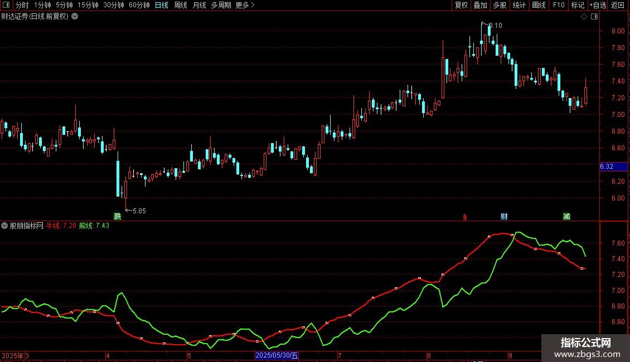Screen dimensions: 630x362
Task: Select the 15分钟 period
Action: tap(88, 5)
